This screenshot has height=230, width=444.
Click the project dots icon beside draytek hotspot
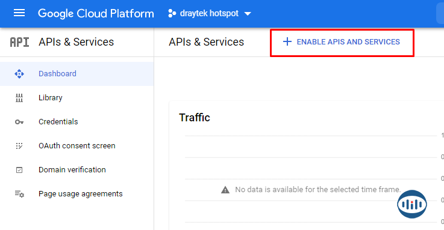point(172,13)
